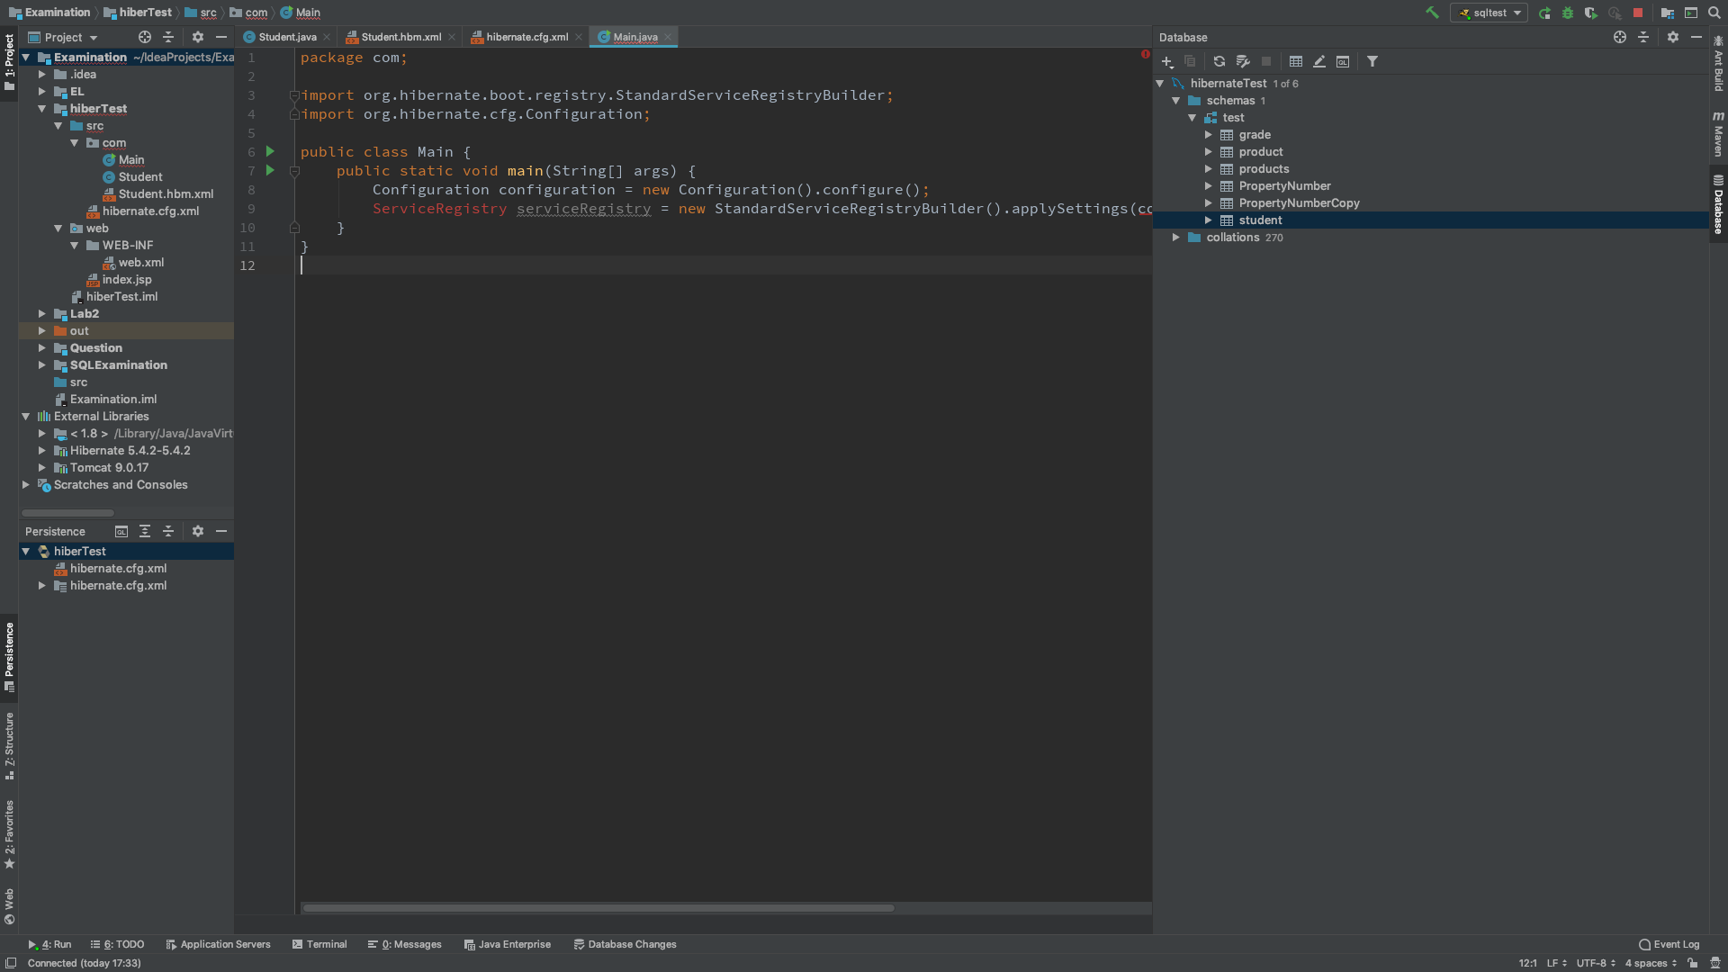Click the green Debug bug icon
This screenshot has width=1728, height=972.
pyautogui.click(x=1568, y=13)
